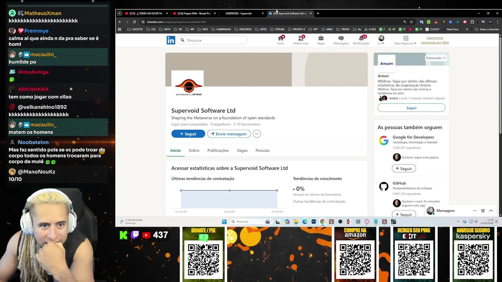Image resolution: width=502 pixels, height=282 pixels.
Task: Open the CLICKUP bookmark
Action: pyautogui.click(x=432, y=29)
